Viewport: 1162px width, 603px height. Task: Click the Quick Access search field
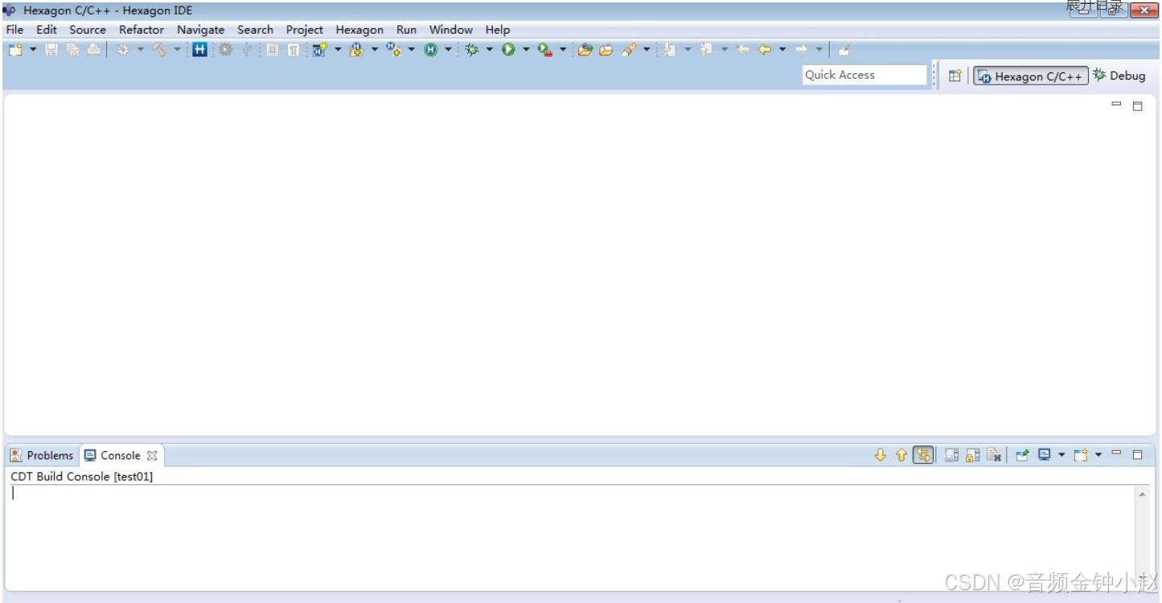(x=865, y=75)
